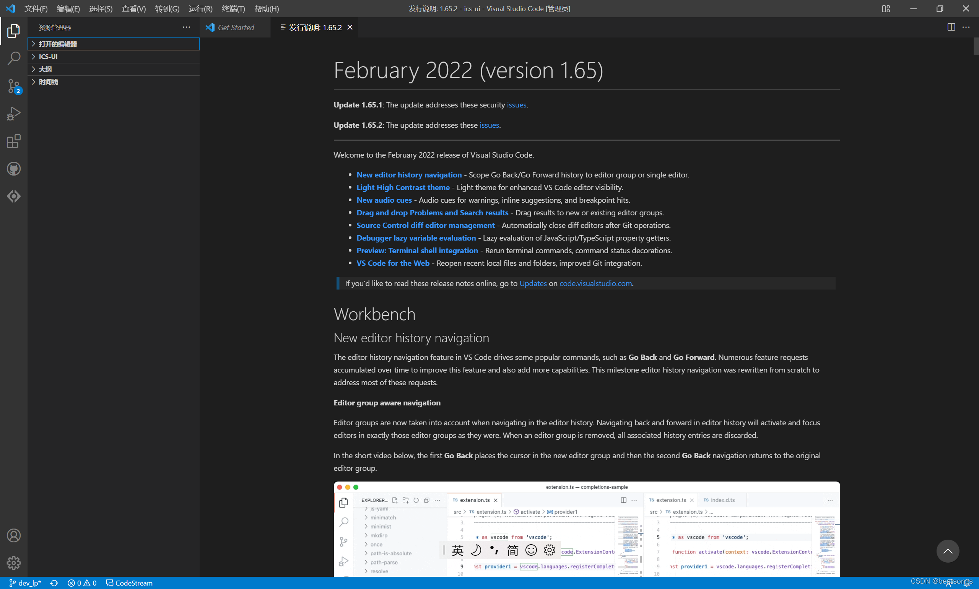
Task: Select the Accounts icon in sidebar
Action: click(13, 535)
